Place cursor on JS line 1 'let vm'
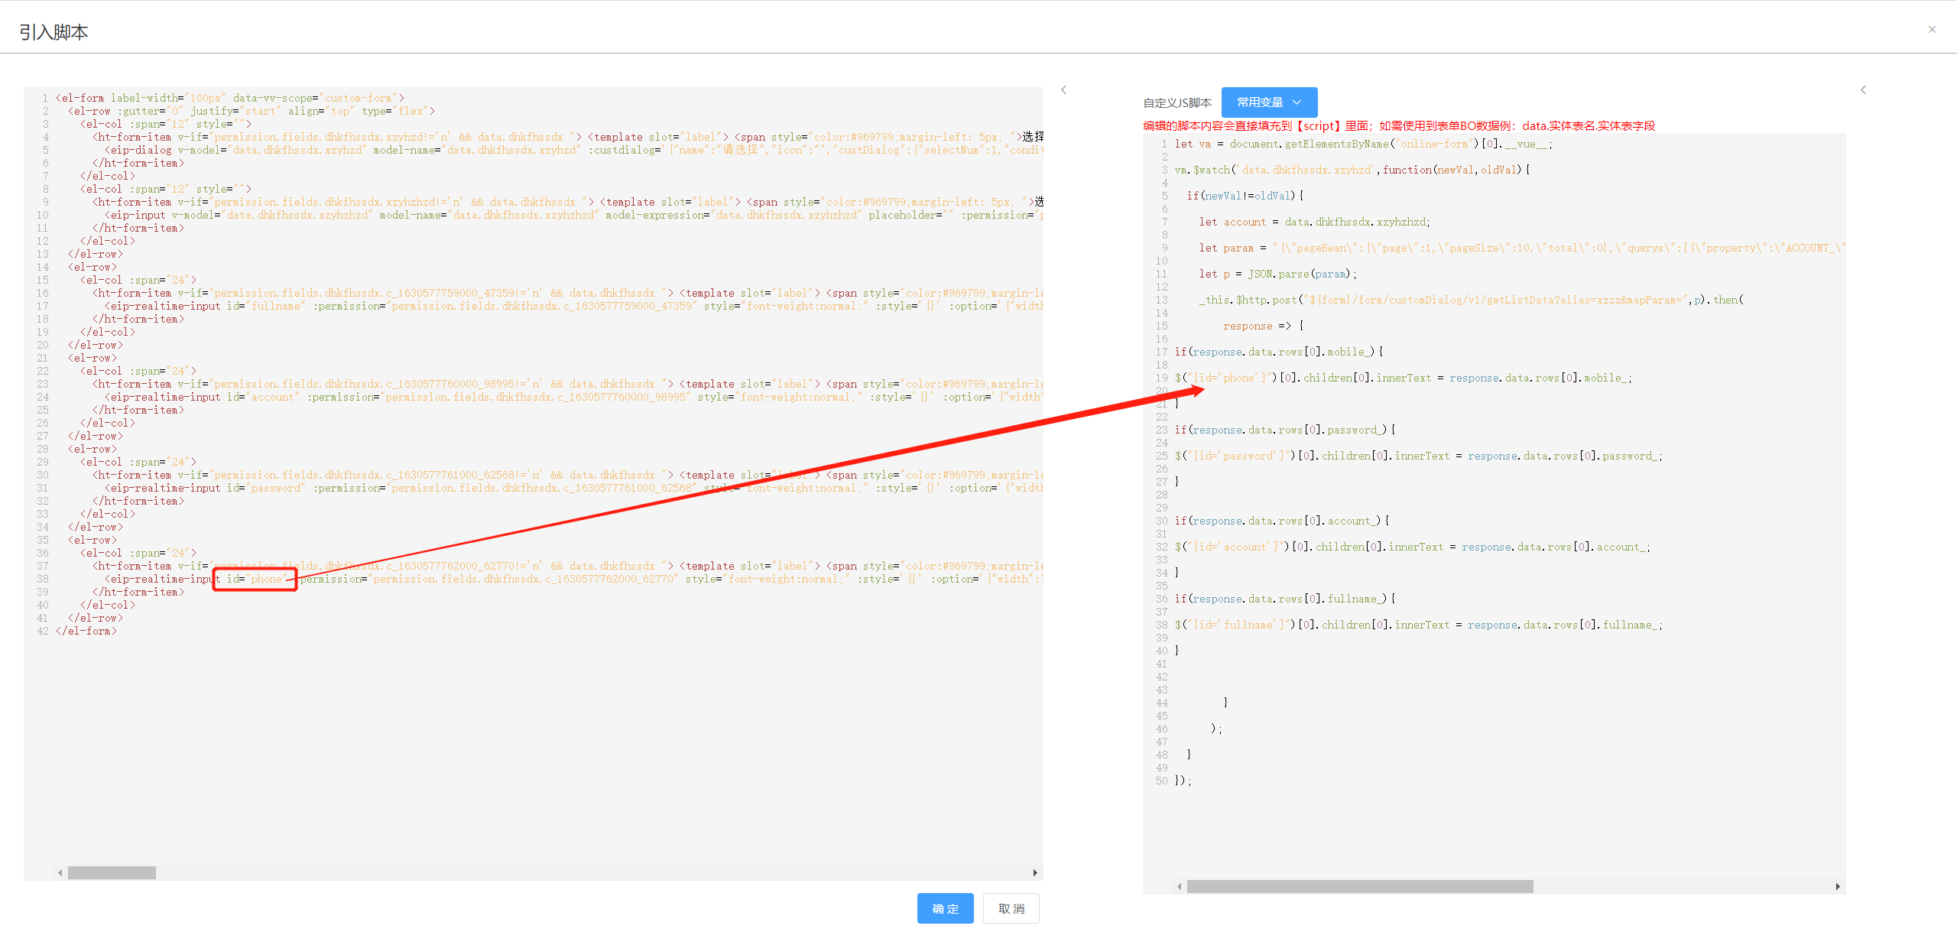The height and width of the screenshot is (942, 1957). (1193, 144)
